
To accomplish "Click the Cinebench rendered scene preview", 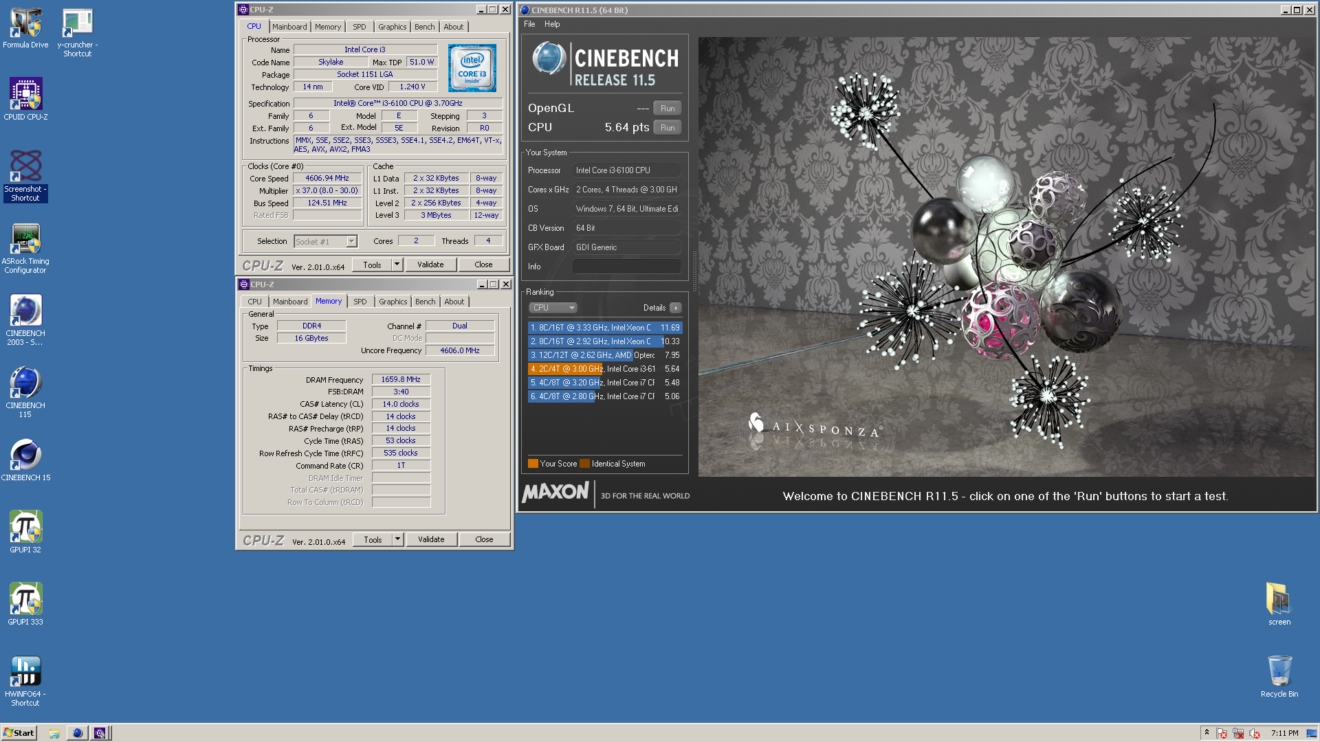I will point(1006,257).
